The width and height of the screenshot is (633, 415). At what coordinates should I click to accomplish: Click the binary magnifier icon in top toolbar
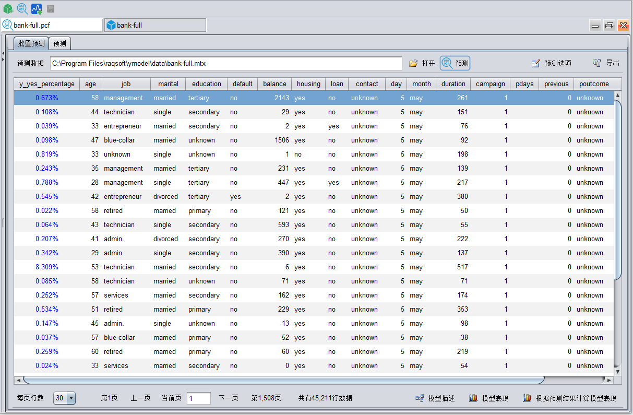pos(22,9)
